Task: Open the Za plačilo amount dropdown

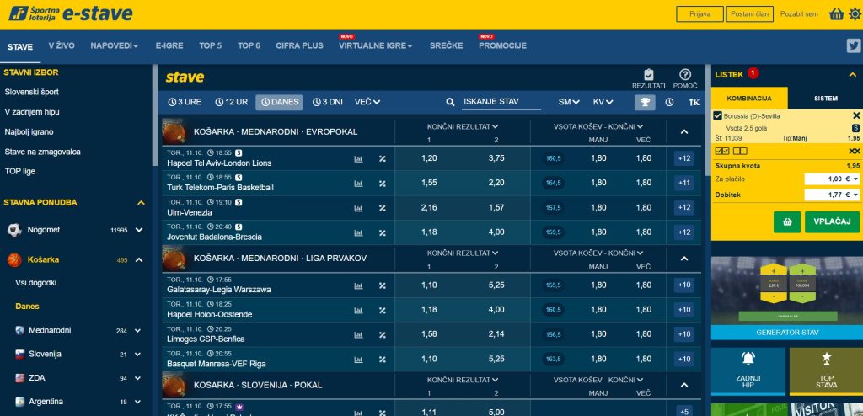Action: pyautogui.click(x=856, y=179)
